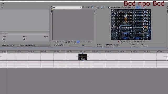Click the tag input field above shortcuts
Image resolution: width=168 pixels, height=94 pixels.
24,33
